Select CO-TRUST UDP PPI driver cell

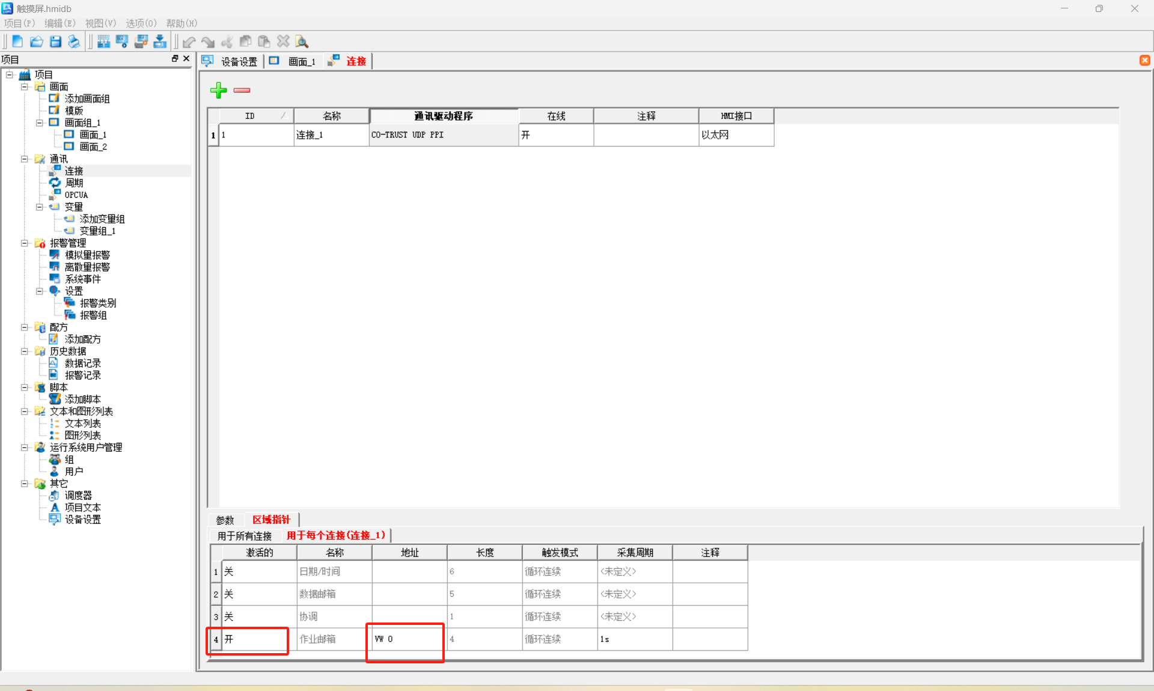(x=444, y=135)
